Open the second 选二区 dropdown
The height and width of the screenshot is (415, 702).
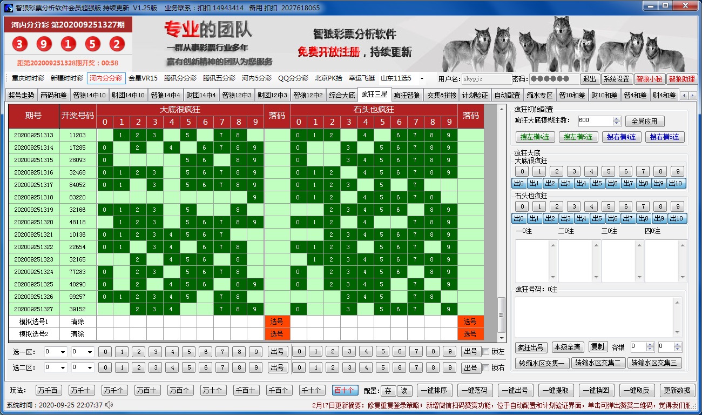[x=83, y=368]
